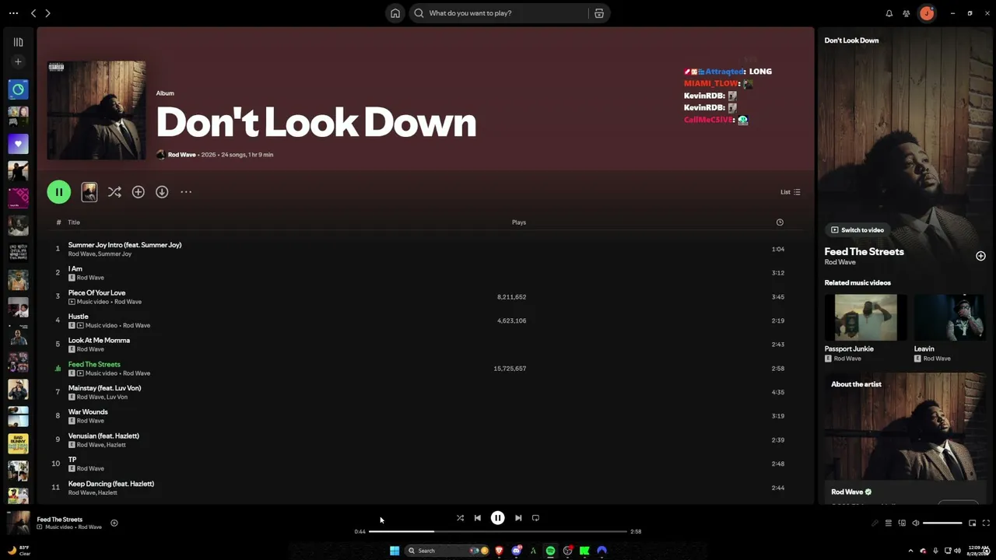The height and width of the screenshot is (560, 996).
Task: Mute the volume with the speaker icon
Action: pos(916,523)
